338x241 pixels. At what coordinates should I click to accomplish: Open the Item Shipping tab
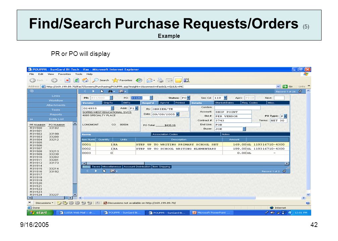[162, 167]
